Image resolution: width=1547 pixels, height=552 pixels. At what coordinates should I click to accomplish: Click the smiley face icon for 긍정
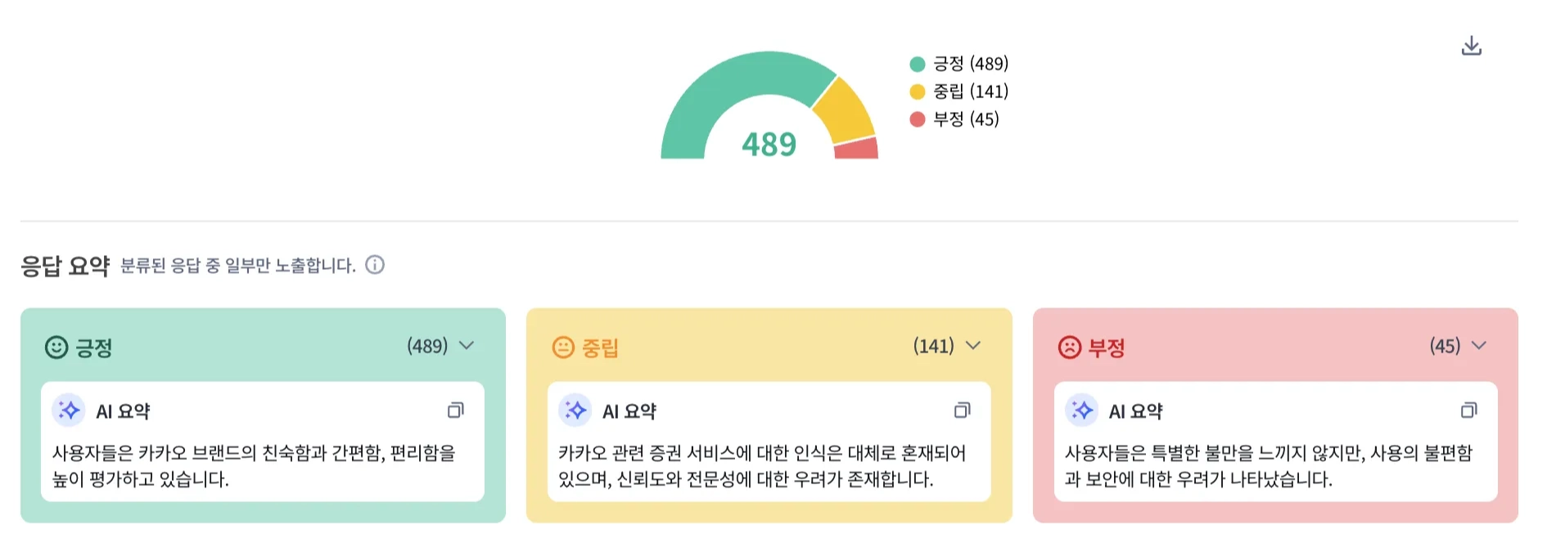[x=56, y=348]
